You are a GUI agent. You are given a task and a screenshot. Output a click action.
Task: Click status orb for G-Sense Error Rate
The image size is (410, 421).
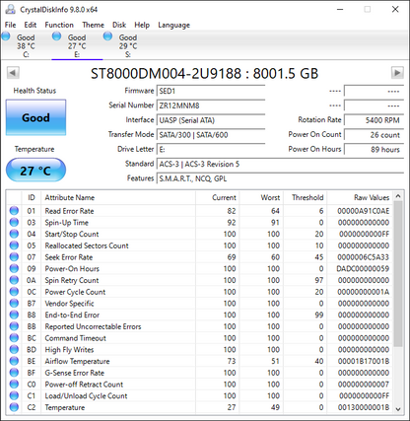click(14, 373)
